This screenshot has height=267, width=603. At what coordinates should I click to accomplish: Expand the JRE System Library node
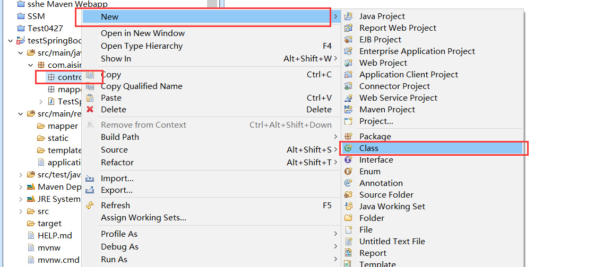[x=20, y=199]
